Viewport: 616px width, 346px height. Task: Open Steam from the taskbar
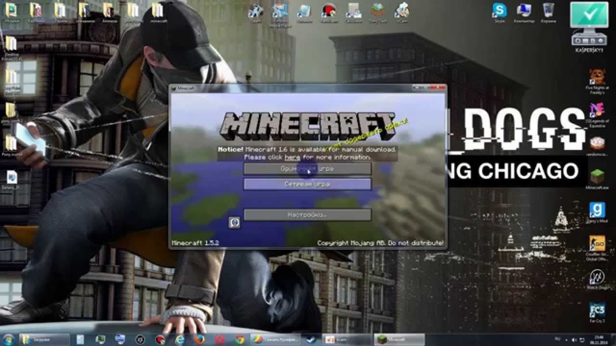pos(311,339)
